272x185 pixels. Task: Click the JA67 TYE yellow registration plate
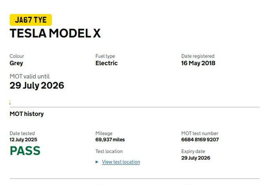31,20
